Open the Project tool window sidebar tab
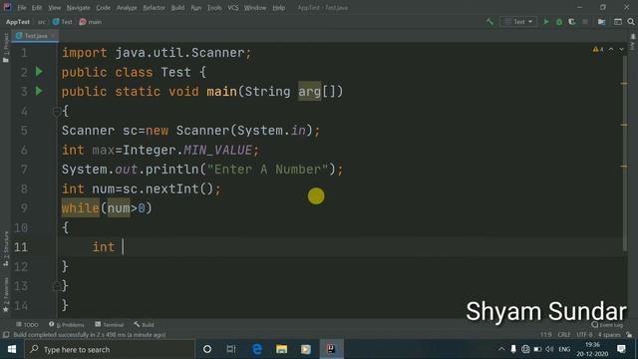Image resolution: width=638 pixels, height=359 pixels. (6, 48)
